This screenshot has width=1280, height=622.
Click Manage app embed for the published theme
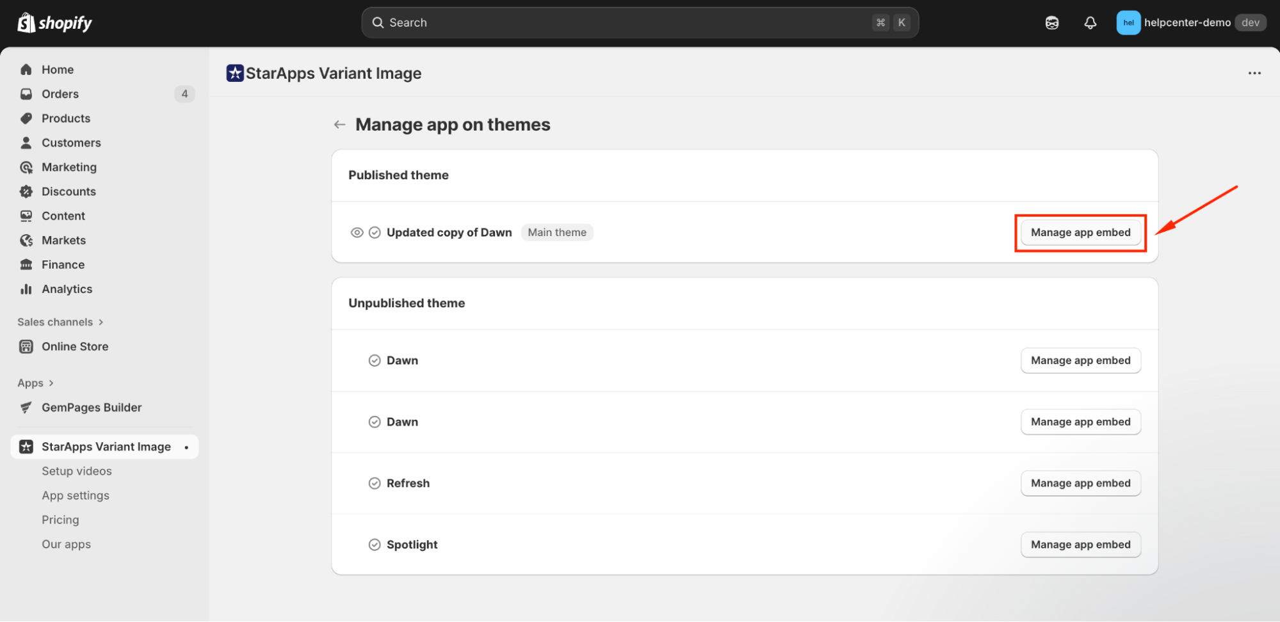coord(1080,232)
